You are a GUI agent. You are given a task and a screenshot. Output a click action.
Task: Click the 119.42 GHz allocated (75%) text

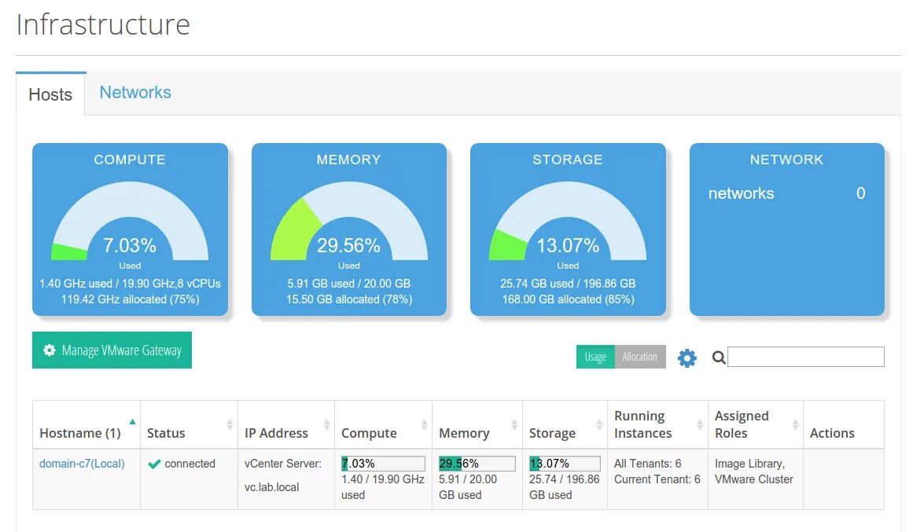click(x=130, y=299)
